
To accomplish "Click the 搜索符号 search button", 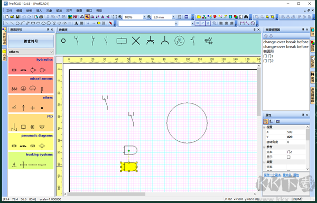I will click(x=31, y=41).
